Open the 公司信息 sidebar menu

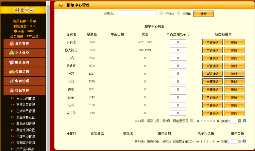click(x=24, y=72)
